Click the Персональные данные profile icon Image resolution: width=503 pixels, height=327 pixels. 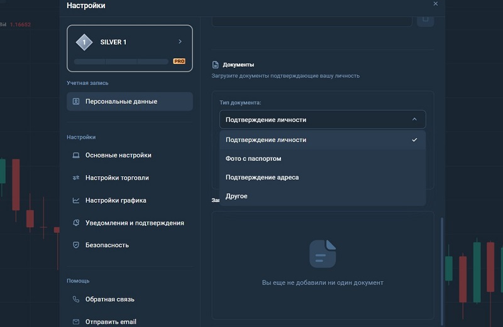(76, 102)
